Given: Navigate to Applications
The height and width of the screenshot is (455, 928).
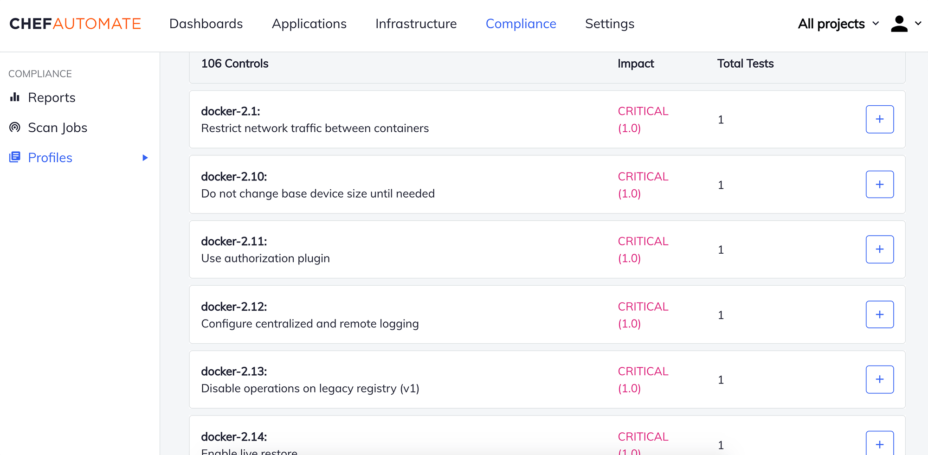Looking at the screenshot, I should click(309, 23).
